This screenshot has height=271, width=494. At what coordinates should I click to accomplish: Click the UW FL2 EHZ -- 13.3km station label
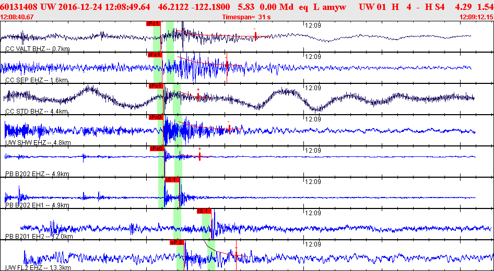(38, 268)
